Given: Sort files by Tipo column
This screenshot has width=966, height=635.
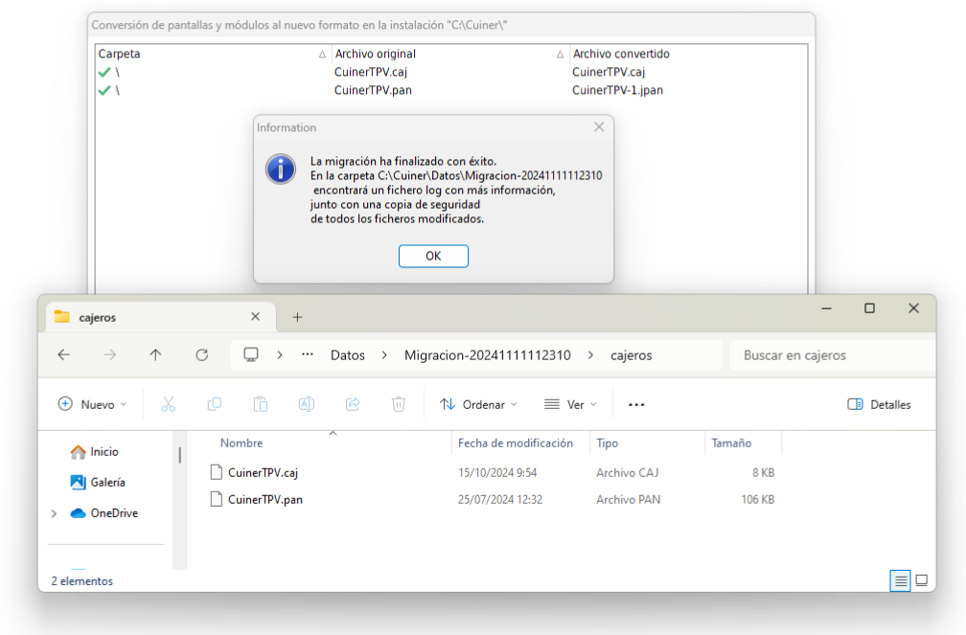Looking at the screenshot, I should [x=608, y=443].
